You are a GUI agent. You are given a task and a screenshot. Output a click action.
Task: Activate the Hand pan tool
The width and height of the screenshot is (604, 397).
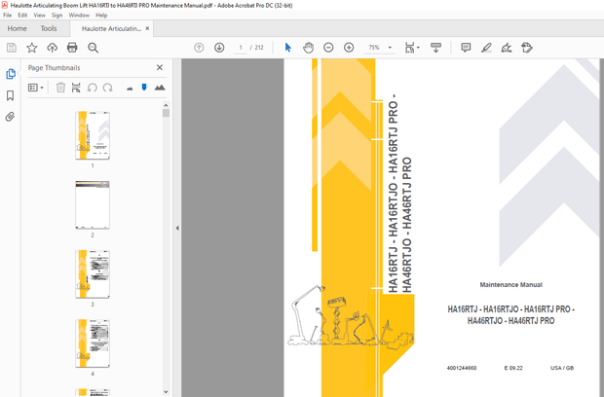point(308,48)
